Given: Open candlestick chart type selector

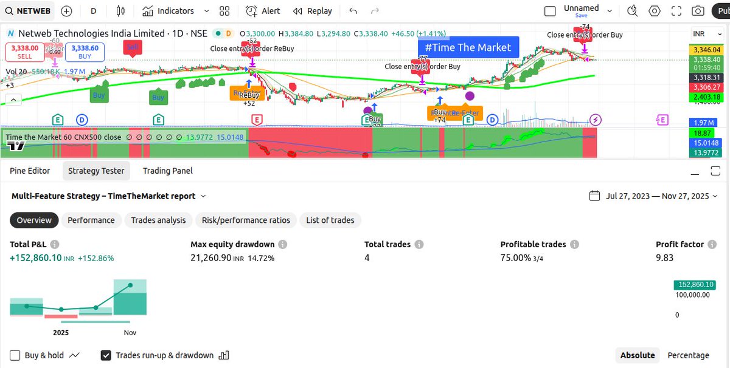Looking at the screenshot, I should point(120,11).
